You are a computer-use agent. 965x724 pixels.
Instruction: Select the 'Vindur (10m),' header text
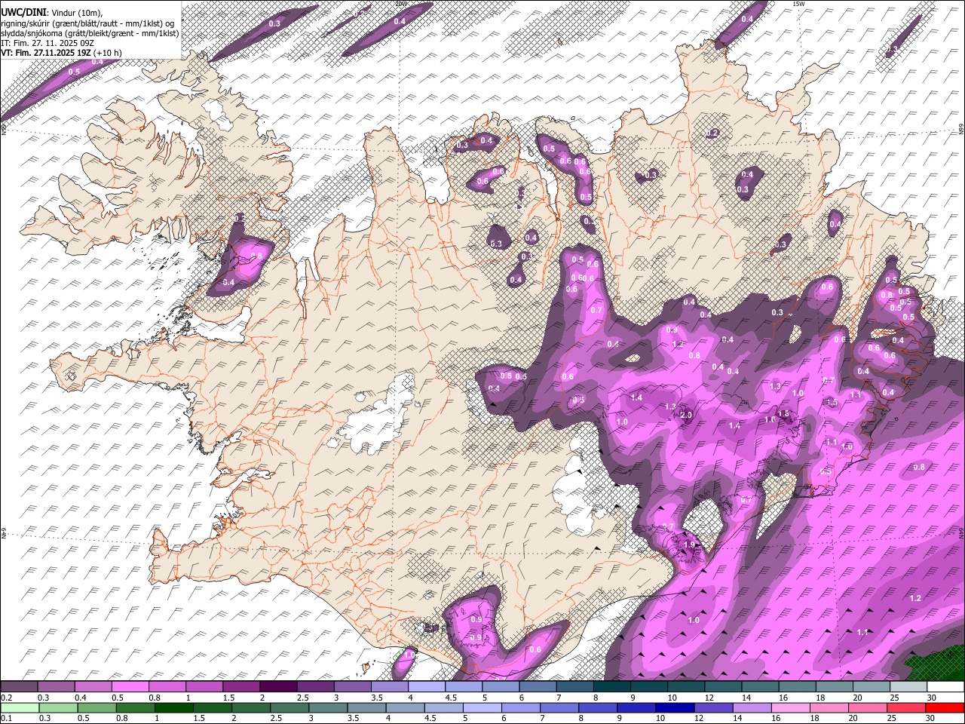point(76,11)
